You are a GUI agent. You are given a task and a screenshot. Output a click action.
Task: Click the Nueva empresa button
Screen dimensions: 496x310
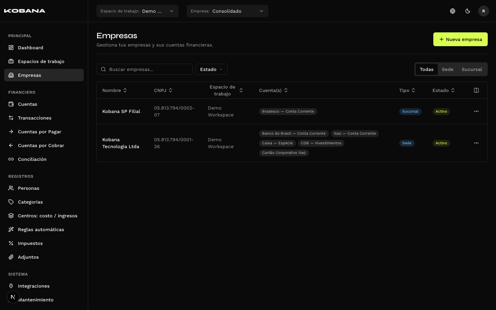point(460,39)
